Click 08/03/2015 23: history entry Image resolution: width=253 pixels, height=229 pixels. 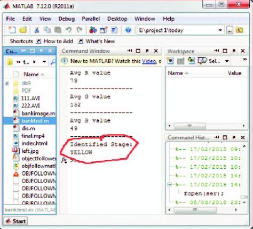[x=208, y=202]
